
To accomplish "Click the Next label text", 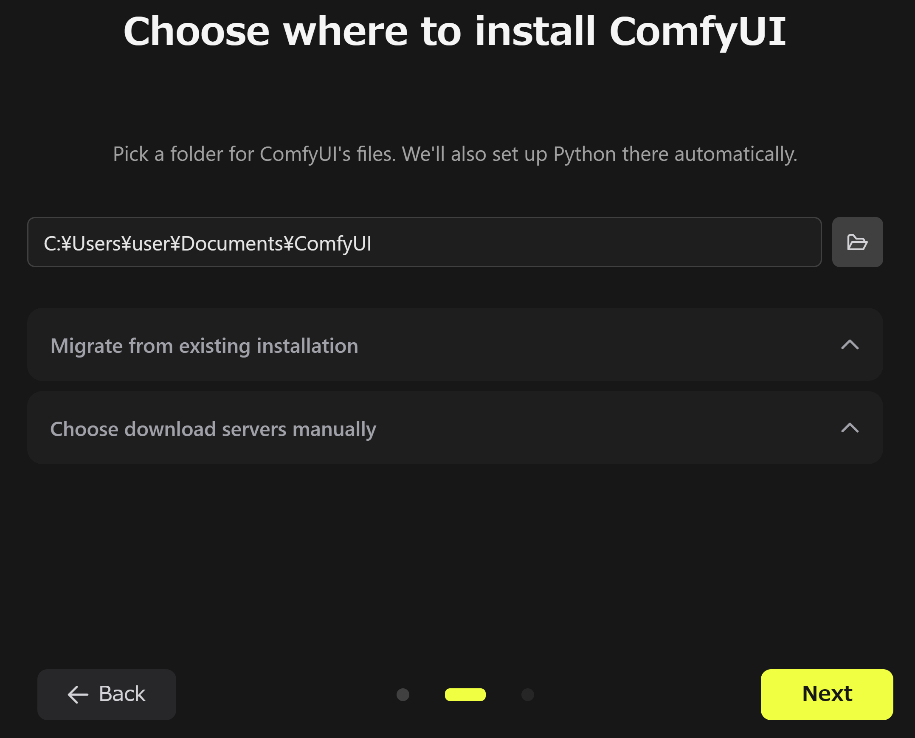I will click(827, 694).
